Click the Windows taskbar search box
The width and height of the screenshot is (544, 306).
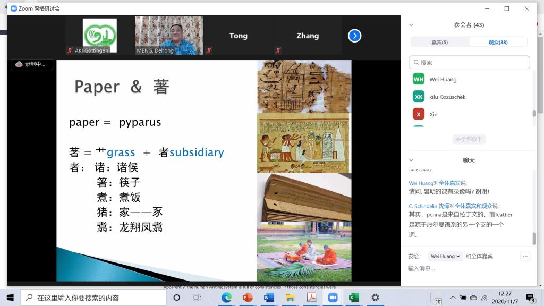tap(93, 297)
